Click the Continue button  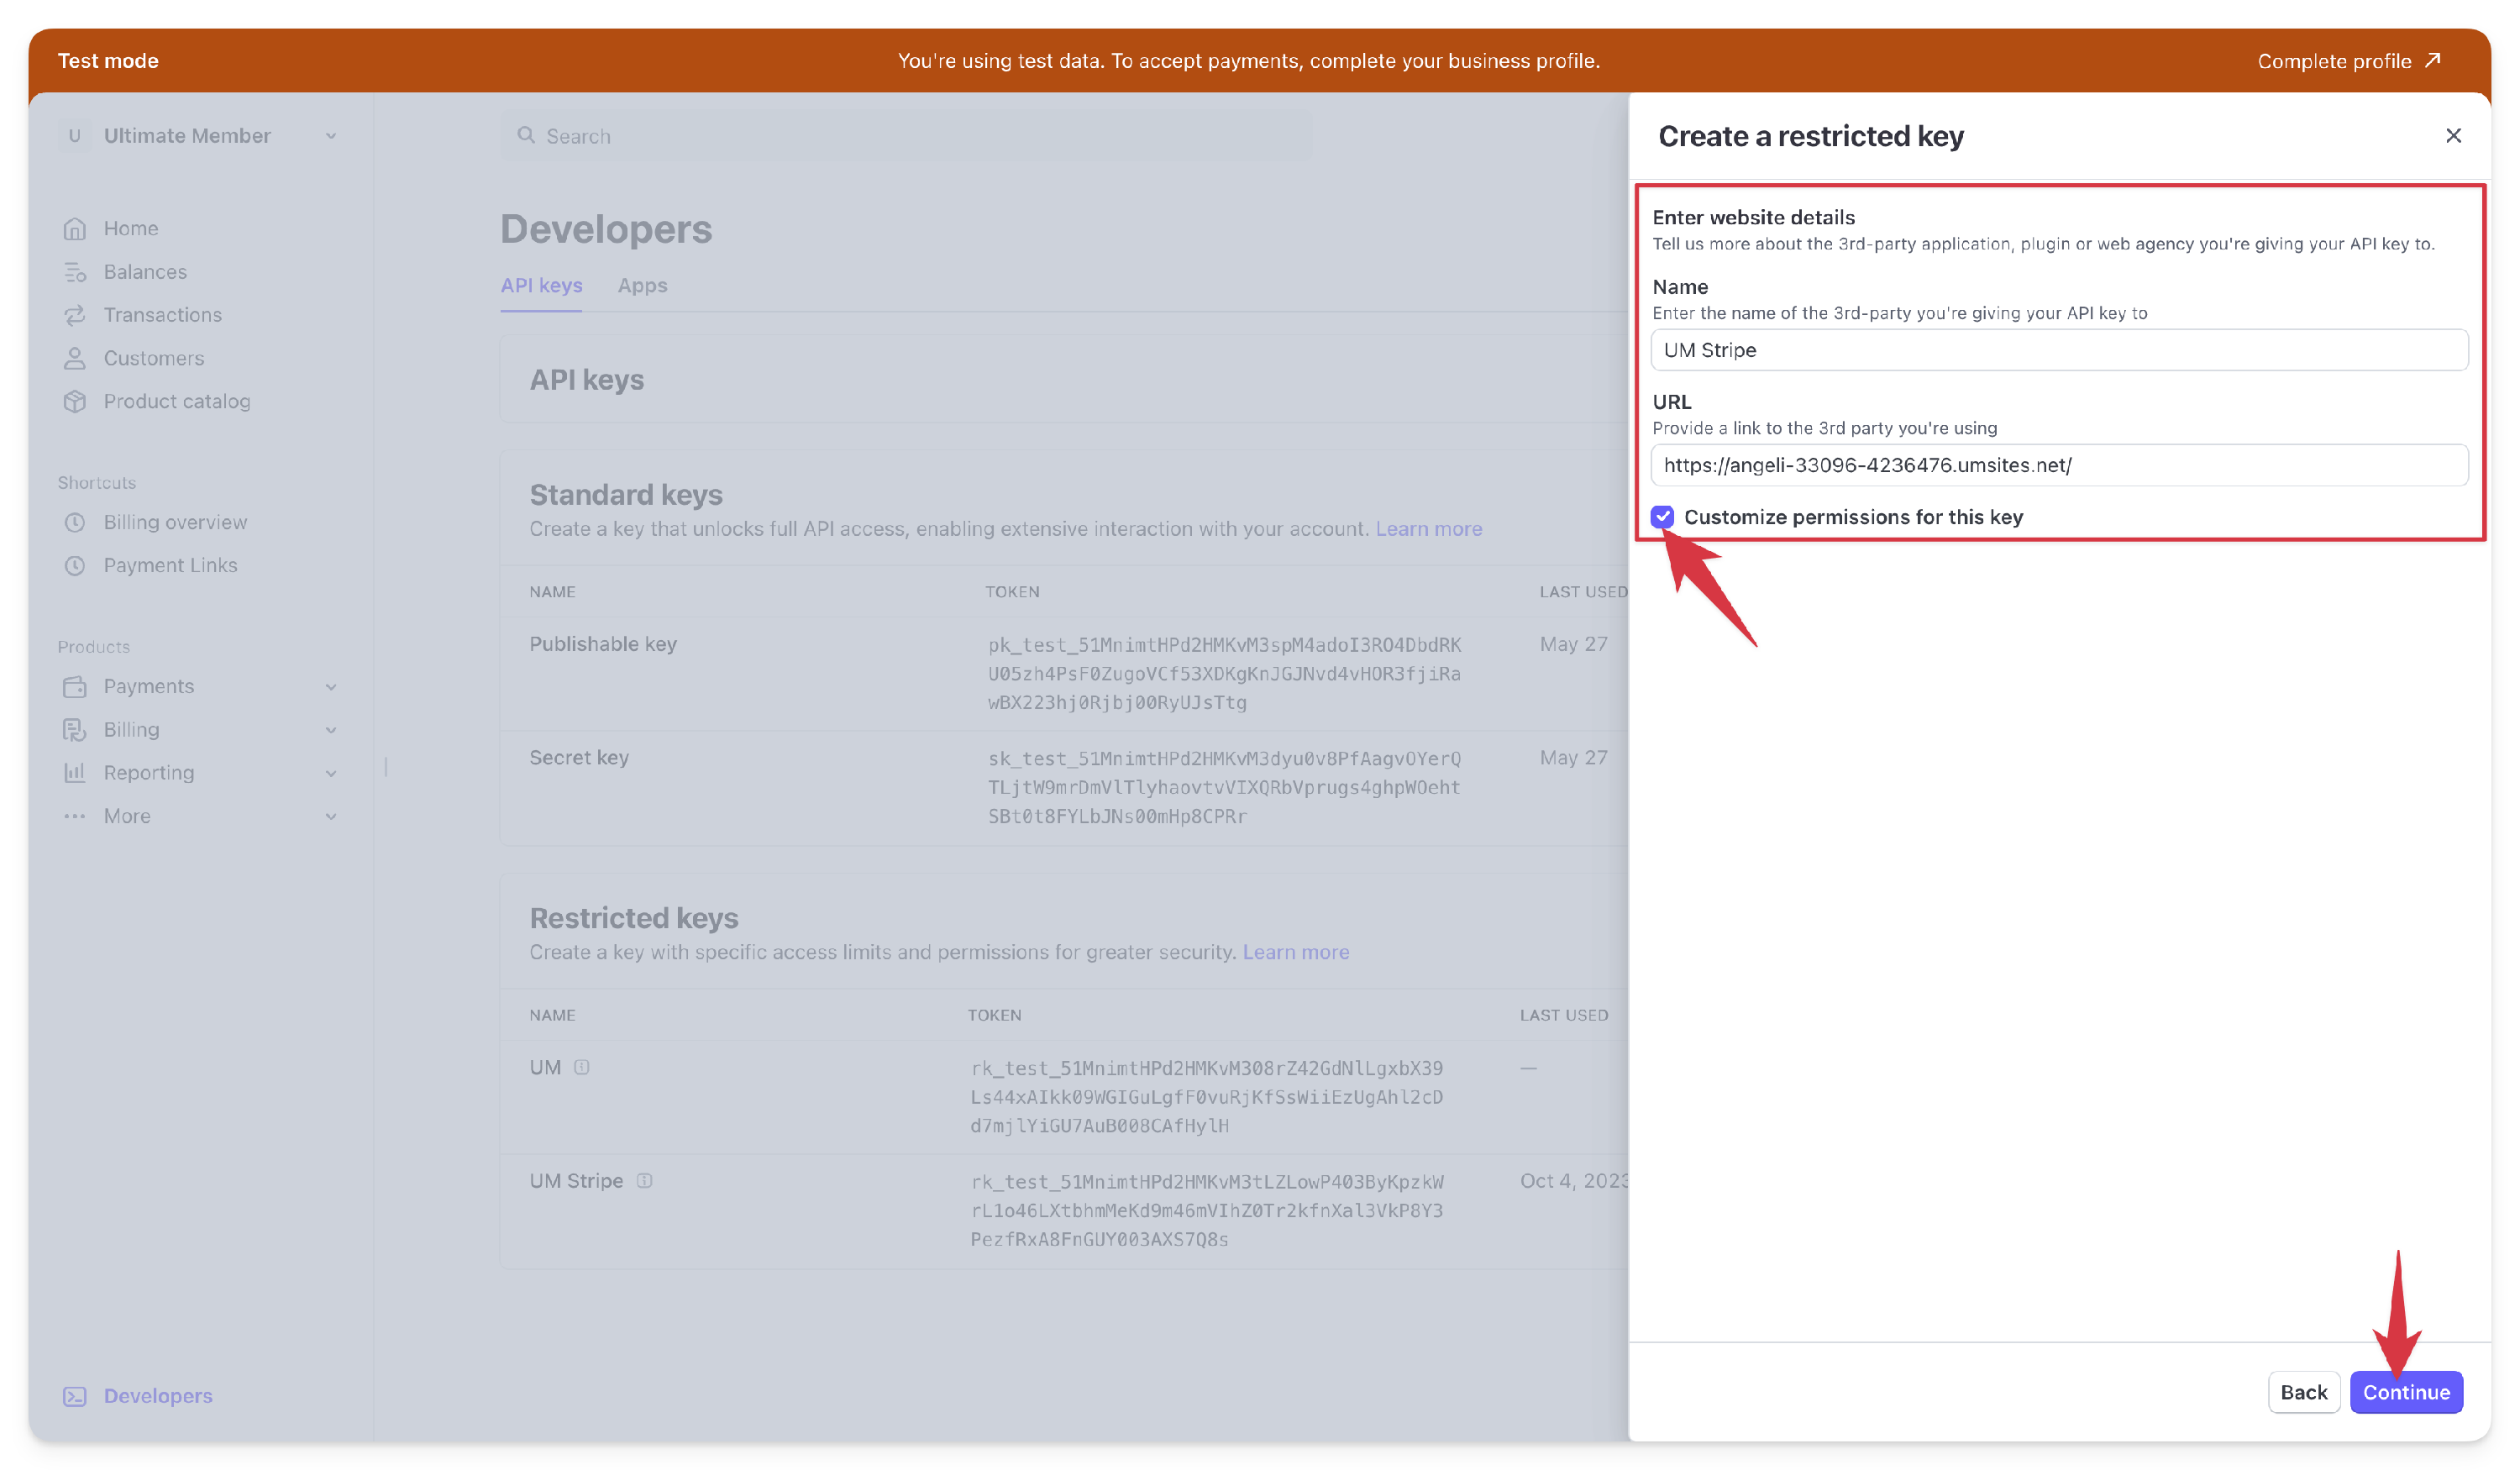(x=2405, y=1392)
